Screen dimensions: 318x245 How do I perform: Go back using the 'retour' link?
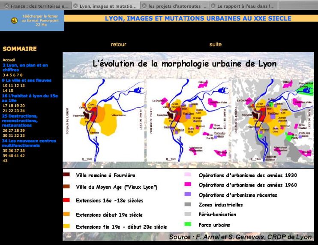(x=119, y=44)
